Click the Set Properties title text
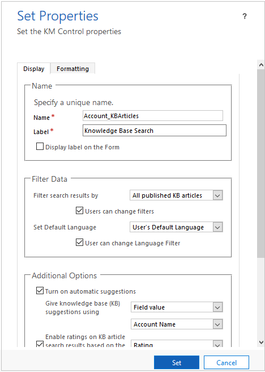This screenshot has width=265, height=372. pyautogui.click(x=58, y=16)
